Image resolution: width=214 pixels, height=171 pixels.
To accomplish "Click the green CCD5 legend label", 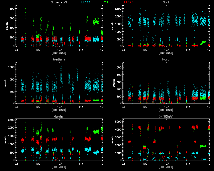I will click(107, 2).
